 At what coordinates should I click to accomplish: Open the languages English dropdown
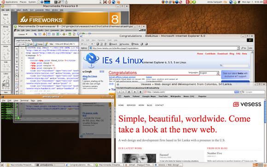click(209, 73)
